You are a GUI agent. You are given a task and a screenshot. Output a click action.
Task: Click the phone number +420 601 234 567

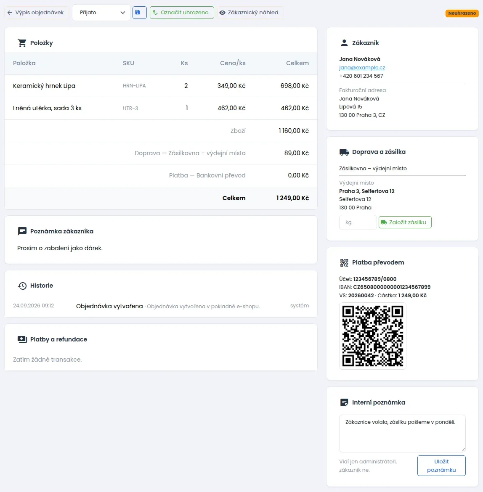point(361,76)
